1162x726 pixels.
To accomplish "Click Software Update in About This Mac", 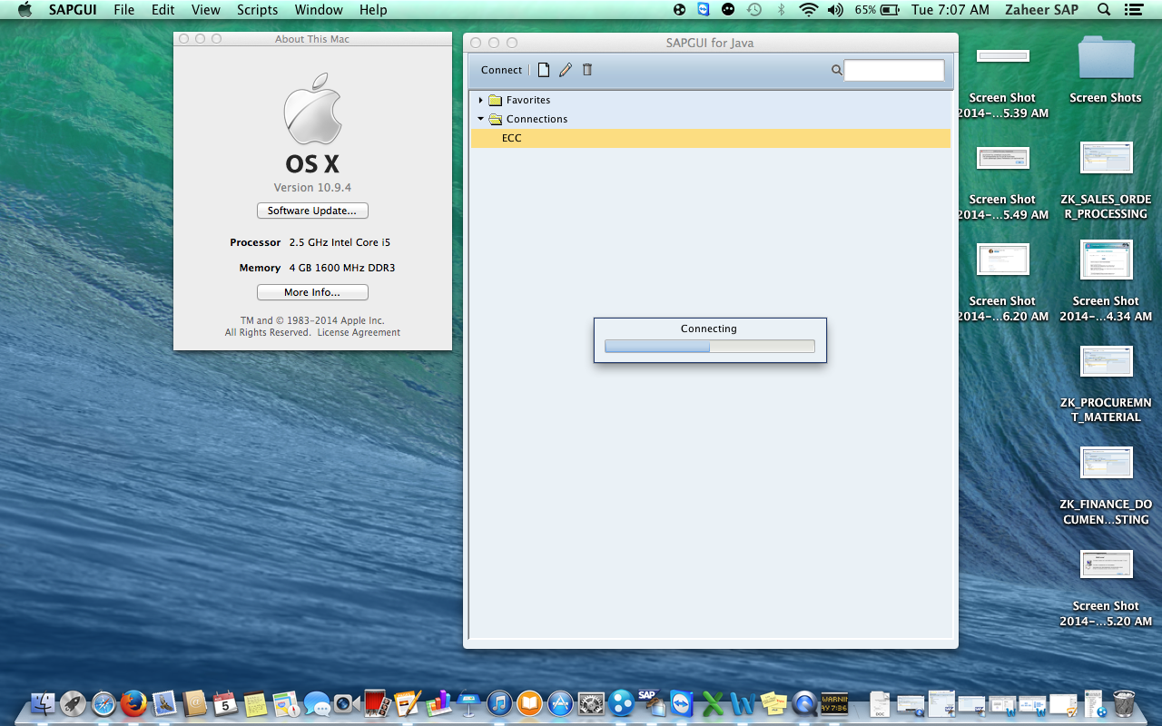I will (x=312, y=211).
